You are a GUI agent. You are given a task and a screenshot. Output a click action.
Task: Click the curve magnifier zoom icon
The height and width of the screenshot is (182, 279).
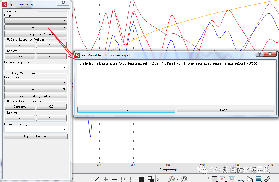(172, 179)
